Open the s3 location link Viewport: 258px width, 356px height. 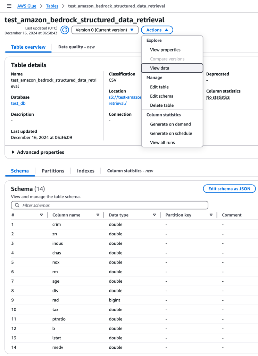click(x=125, y=100)
